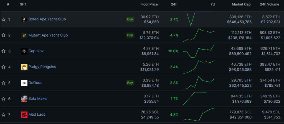Viewport: 284px width, 124px height.
Task: Sort table by 24h Volume header
Action: point(270,4)
